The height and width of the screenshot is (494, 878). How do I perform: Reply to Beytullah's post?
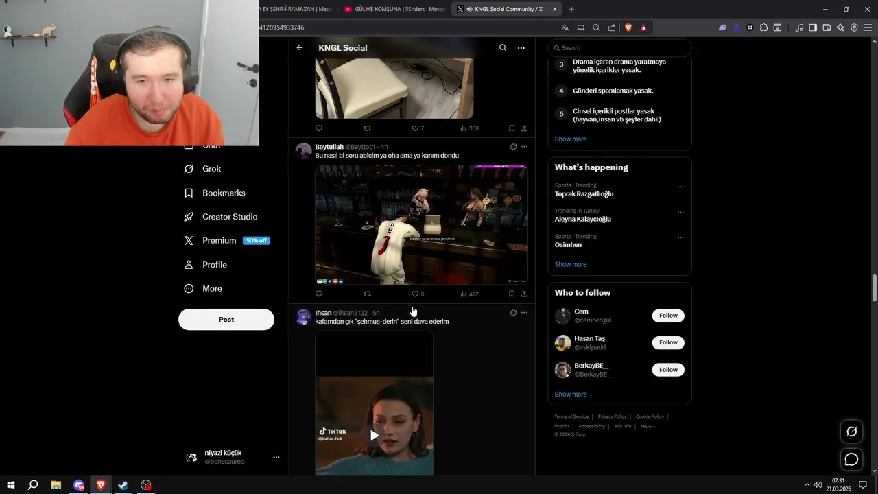(319, 294)
